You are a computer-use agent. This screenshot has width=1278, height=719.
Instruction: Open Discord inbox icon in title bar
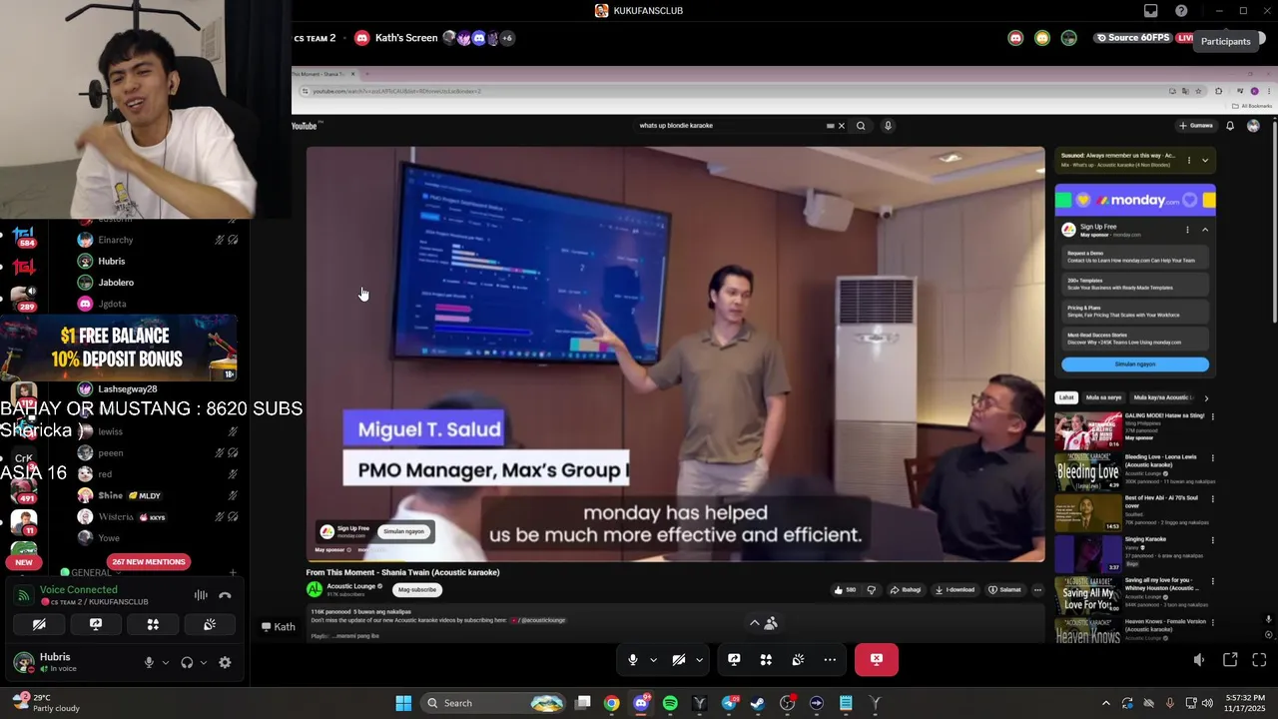(1151, 11)
